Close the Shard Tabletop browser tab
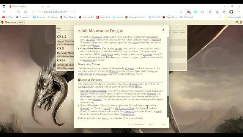The image size is (243, 137). [43, 6]
